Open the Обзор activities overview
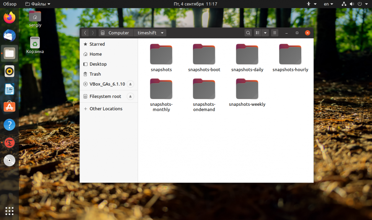The height and width of the screenshot is (220, 372). click(10, 4)
